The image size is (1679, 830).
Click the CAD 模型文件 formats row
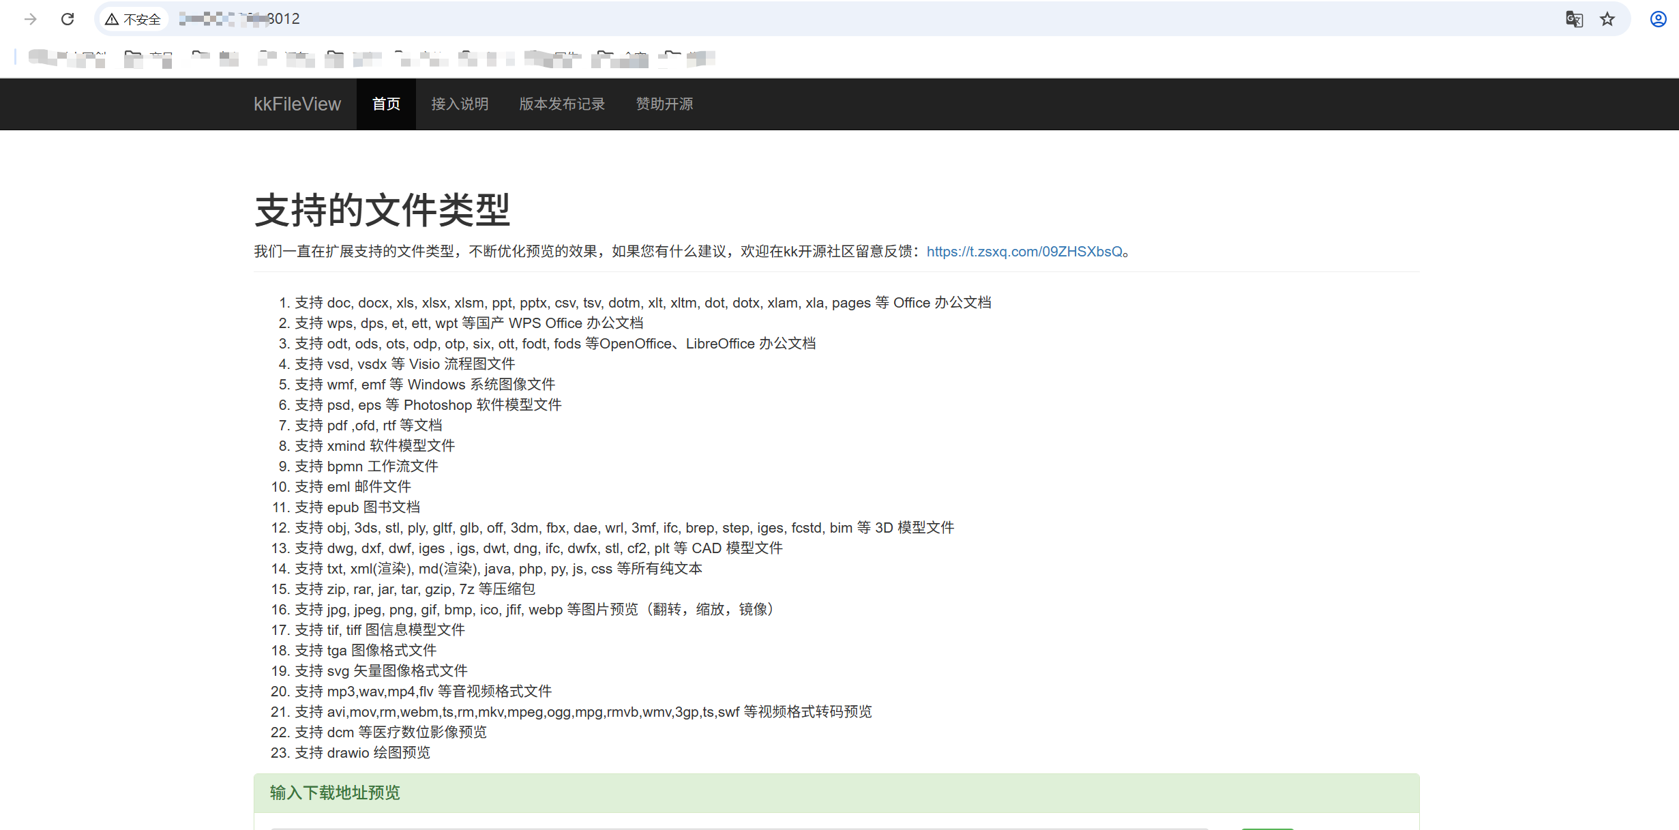[x=539, y=548]
